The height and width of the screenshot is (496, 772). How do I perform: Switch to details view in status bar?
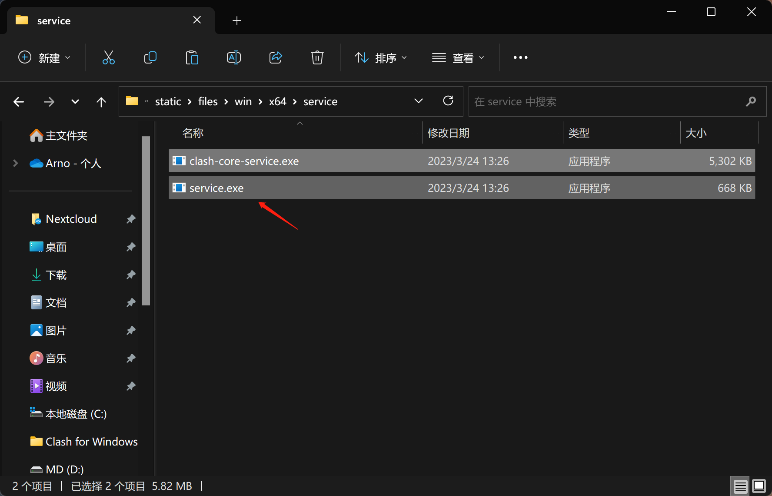tap(740, 486)
